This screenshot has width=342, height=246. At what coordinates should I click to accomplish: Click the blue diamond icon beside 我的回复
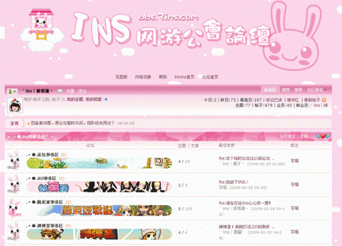(x=106, y=99)
